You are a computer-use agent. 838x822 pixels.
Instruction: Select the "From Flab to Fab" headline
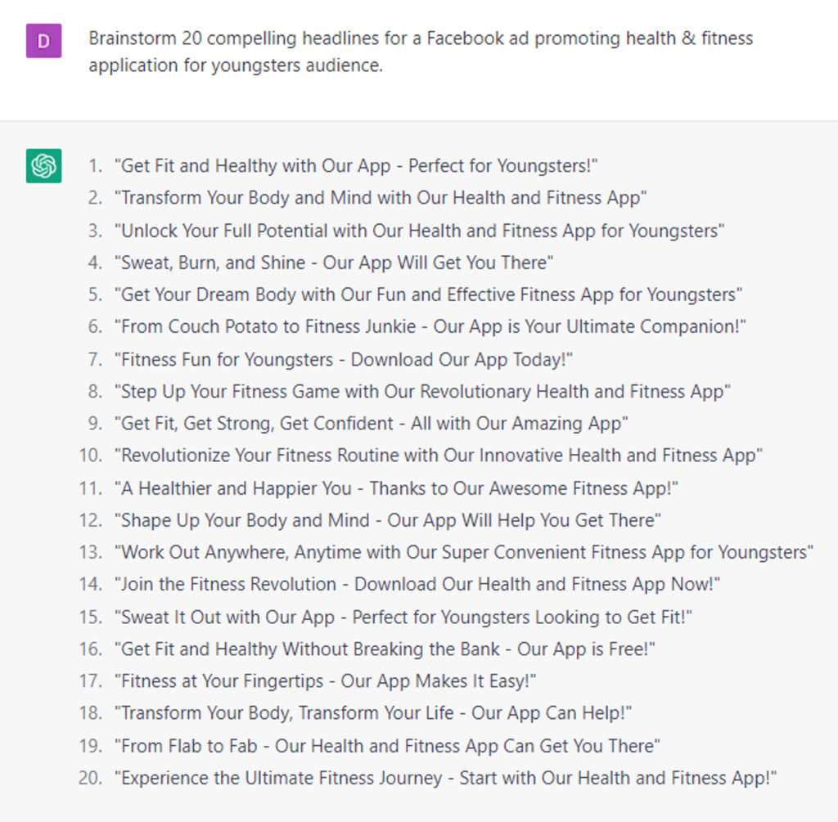(x=387, y=746)
